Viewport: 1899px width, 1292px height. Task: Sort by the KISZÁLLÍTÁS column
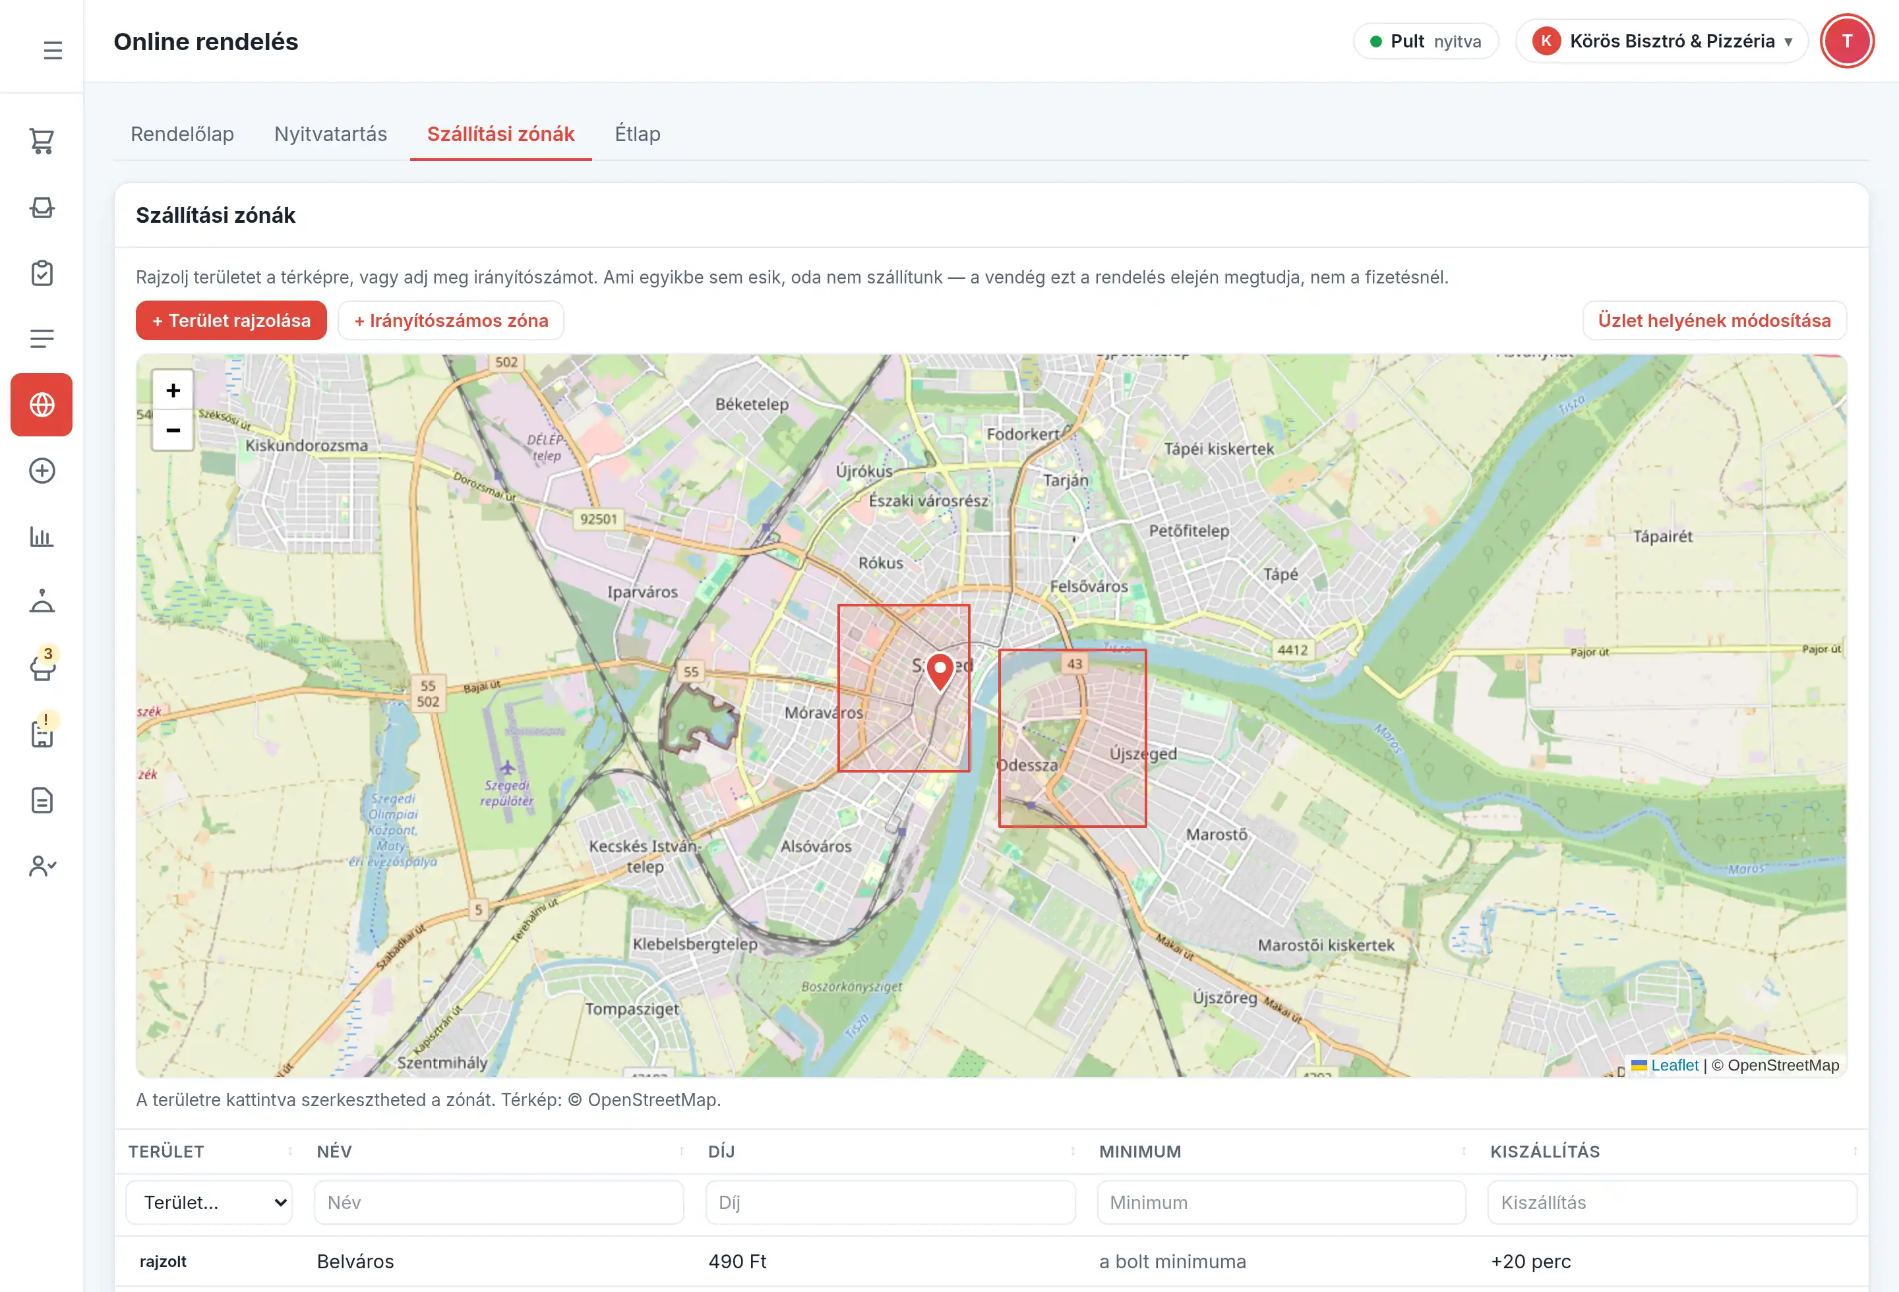1673,1152
